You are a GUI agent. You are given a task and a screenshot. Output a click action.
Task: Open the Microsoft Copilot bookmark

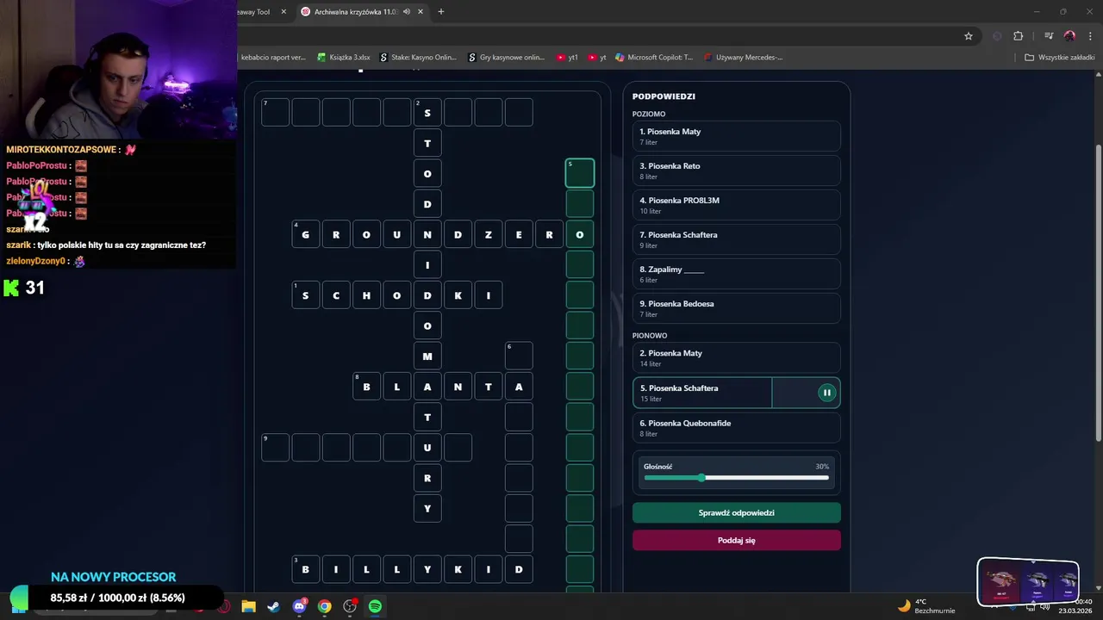(x=654, y=58)
